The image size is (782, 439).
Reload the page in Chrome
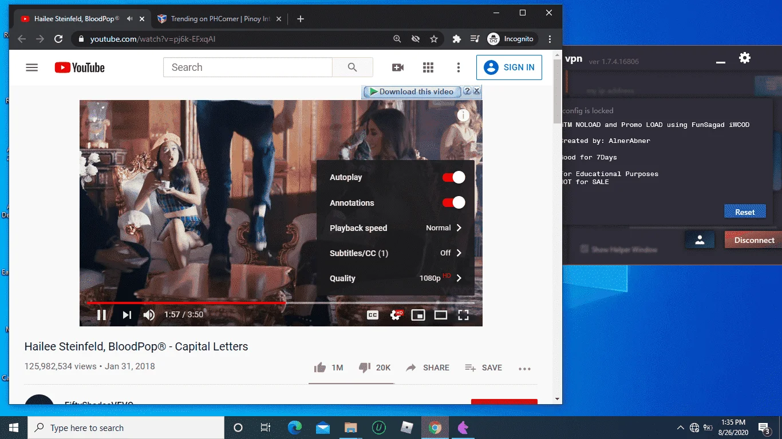[x=58, y=39]
